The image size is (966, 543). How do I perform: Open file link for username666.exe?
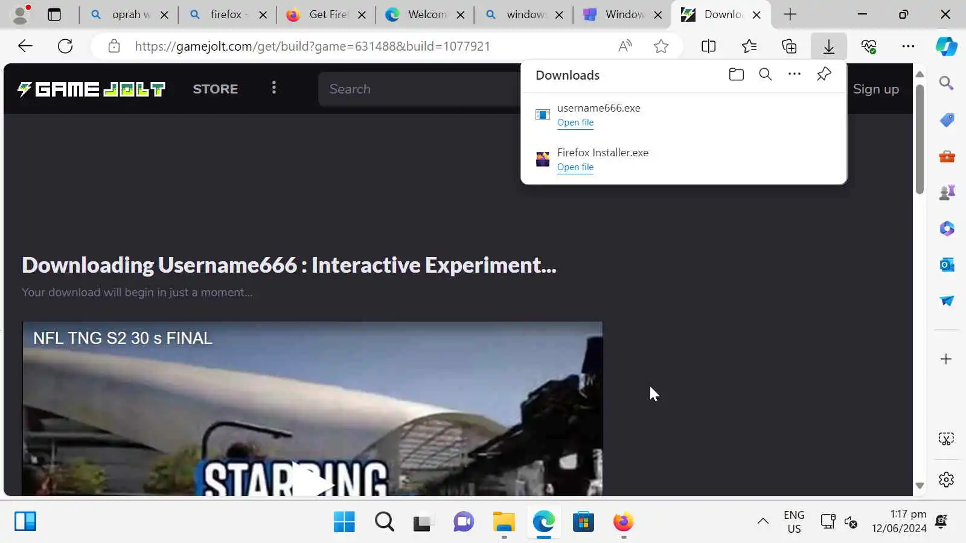coord(575,122)
